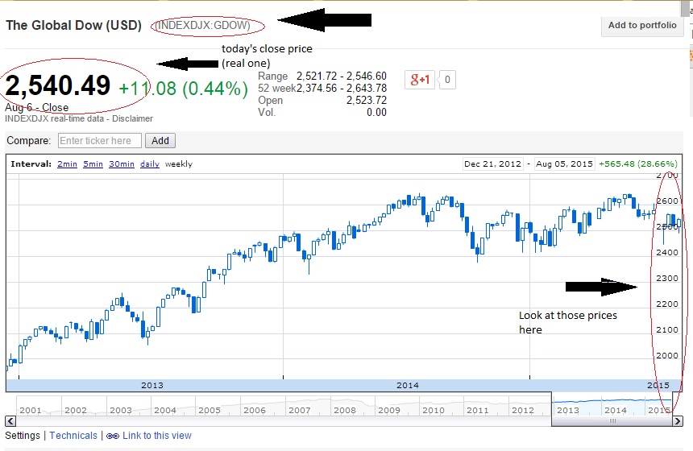Image resolution: width=693 pixels, height=451 pixels.
Task: Click the 2300 price axis label
Action: [667, 279]
